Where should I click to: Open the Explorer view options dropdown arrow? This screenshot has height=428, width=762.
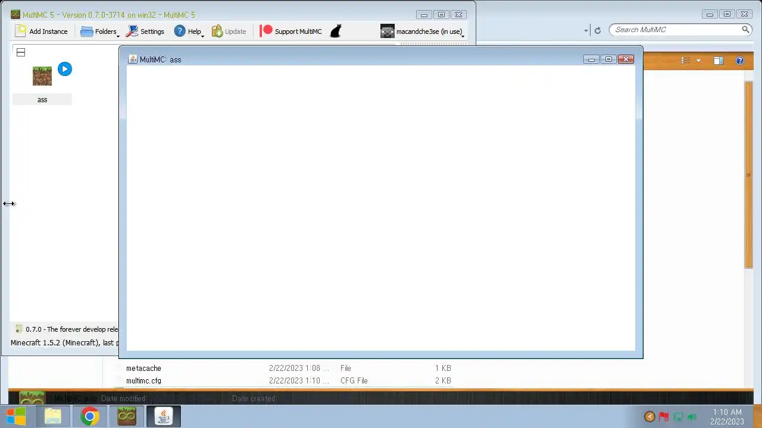[x=698, y=61]
